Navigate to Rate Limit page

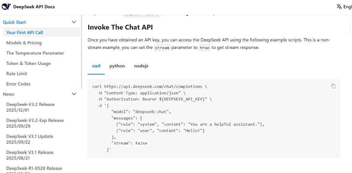(17, 74)
